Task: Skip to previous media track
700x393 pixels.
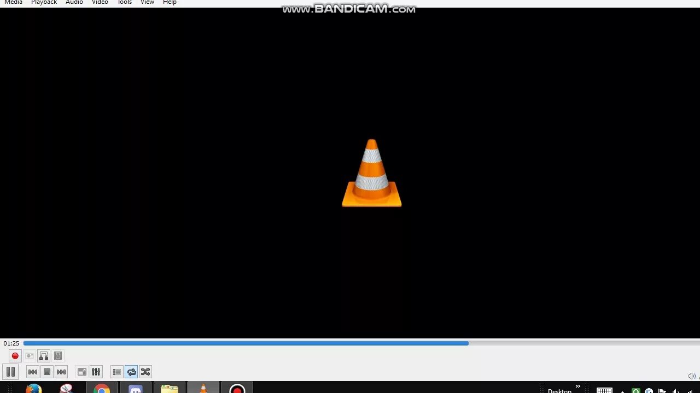Action: 33,372
